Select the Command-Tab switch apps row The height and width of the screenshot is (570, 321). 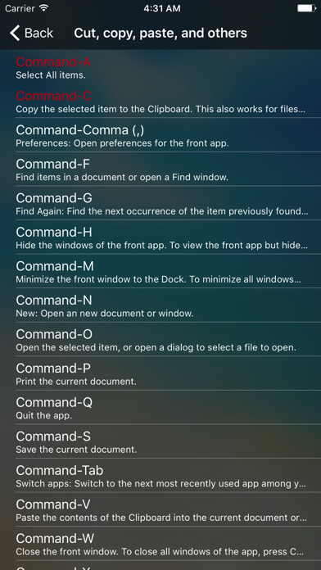(x=160, y=475)
